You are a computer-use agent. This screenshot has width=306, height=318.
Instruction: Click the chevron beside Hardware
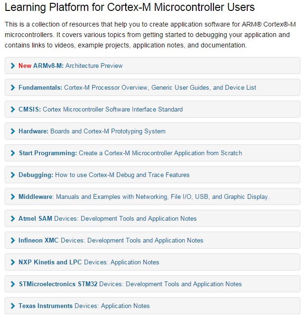click(x=13, y=131)
